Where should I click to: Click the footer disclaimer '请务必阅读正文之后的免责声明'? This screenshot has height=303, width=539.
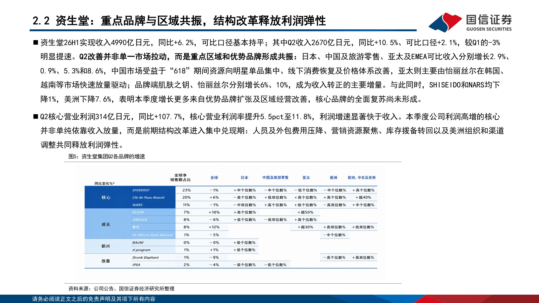click(94, 299)
